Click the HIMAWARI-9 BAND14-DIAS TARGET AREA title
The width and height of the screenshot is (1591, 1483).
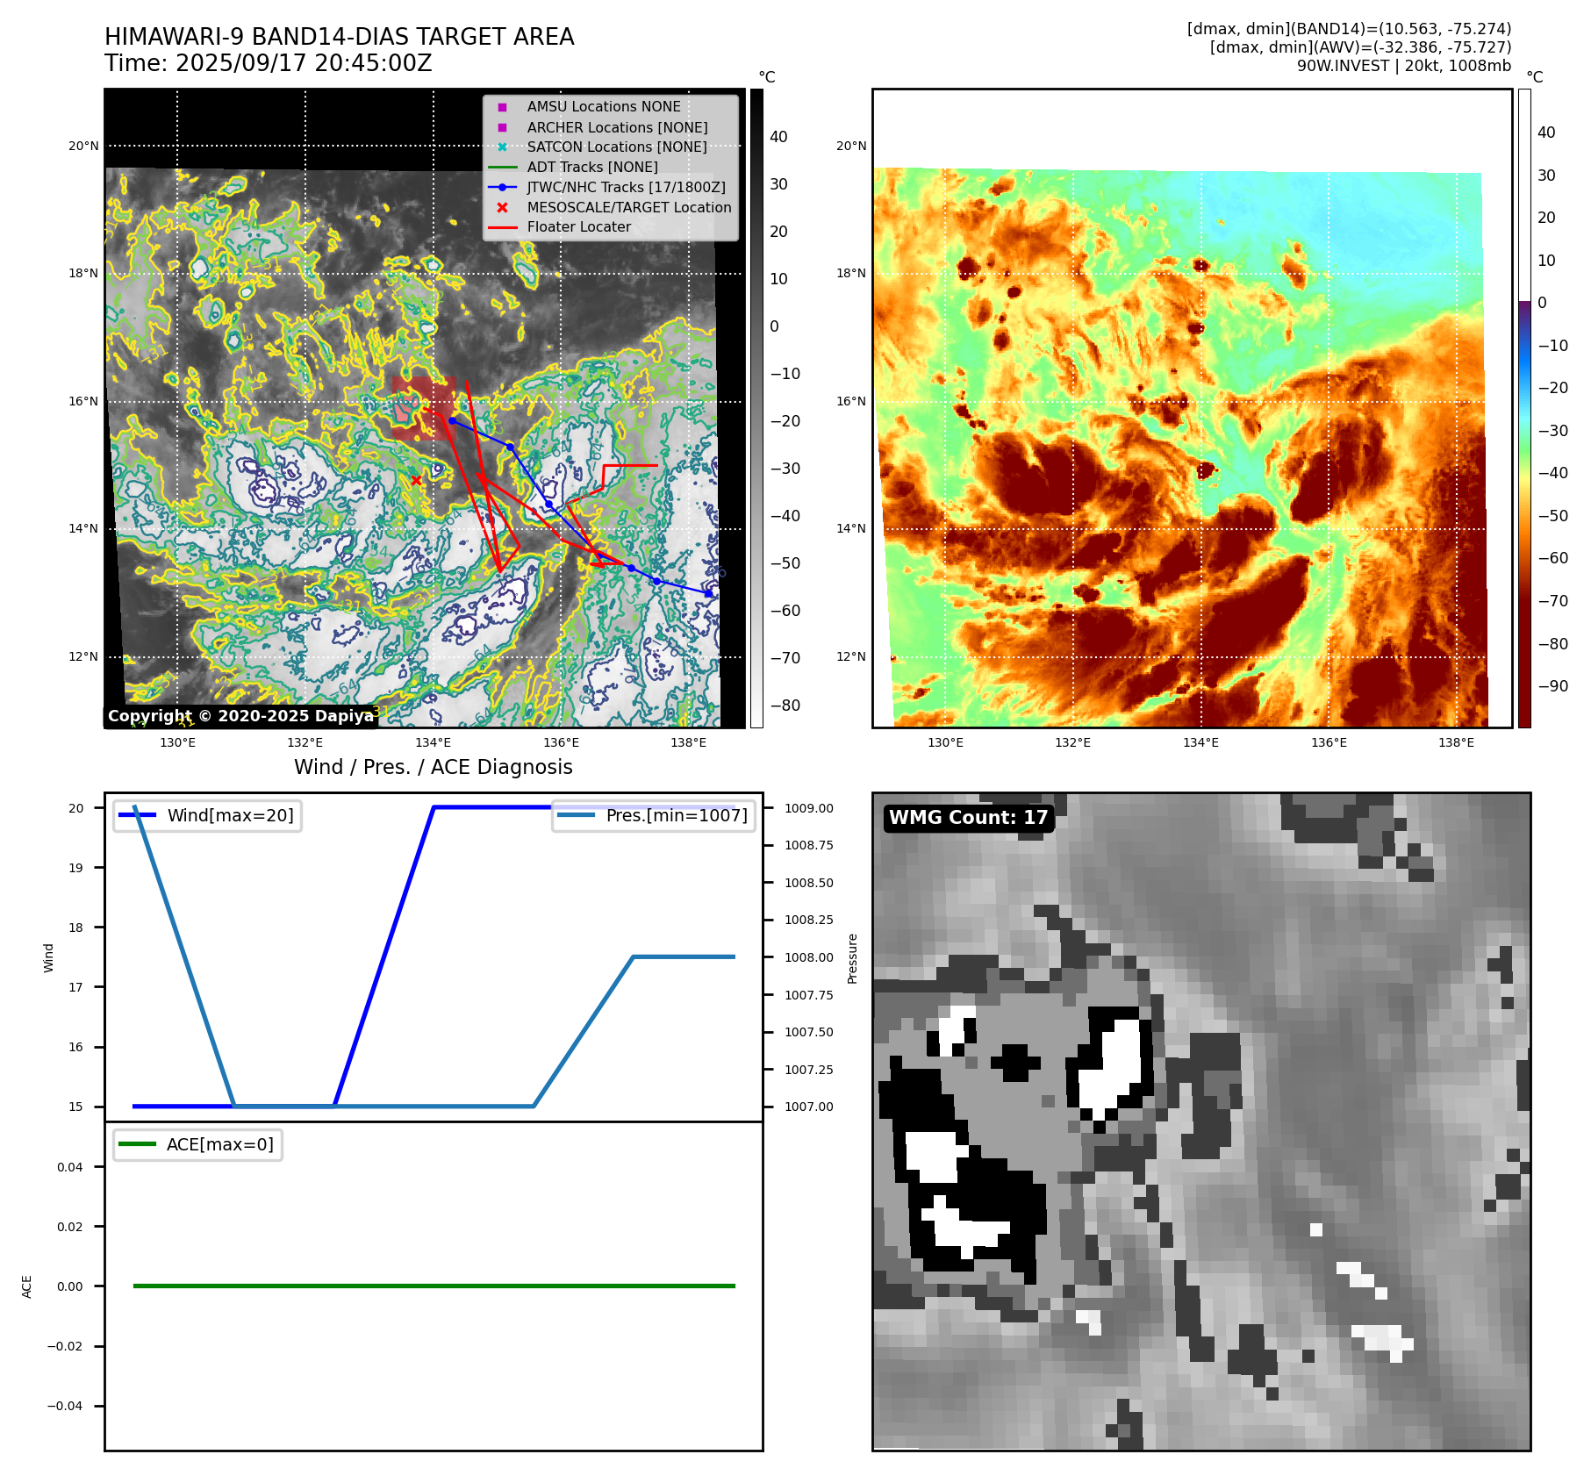[x=339, y=37]
